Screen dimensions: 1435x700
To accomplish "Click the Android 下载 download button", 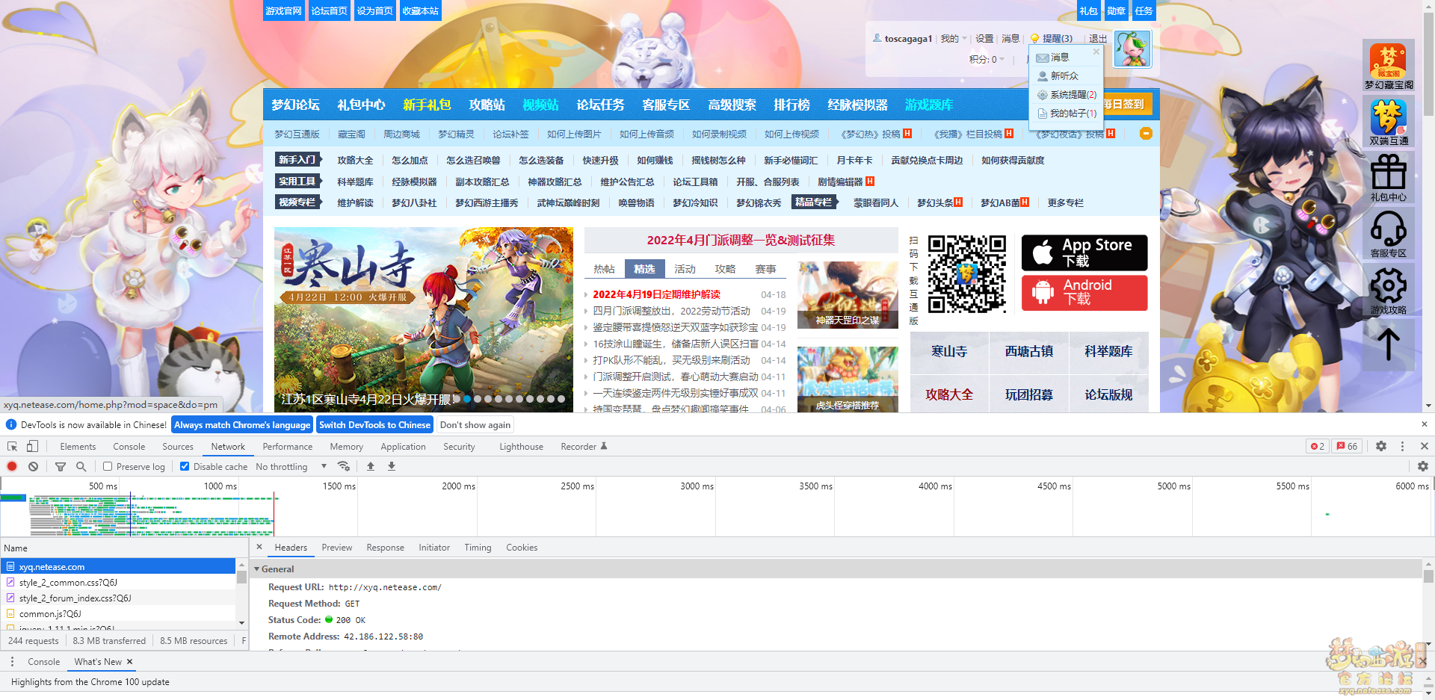I will coord(1084,293).
